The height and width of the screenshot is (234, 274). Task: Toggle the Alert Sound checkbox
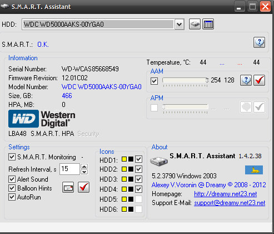[x=12, y=179]
